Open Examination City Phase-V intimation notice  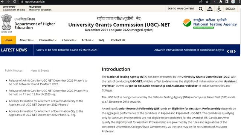(x=46, y=103)
